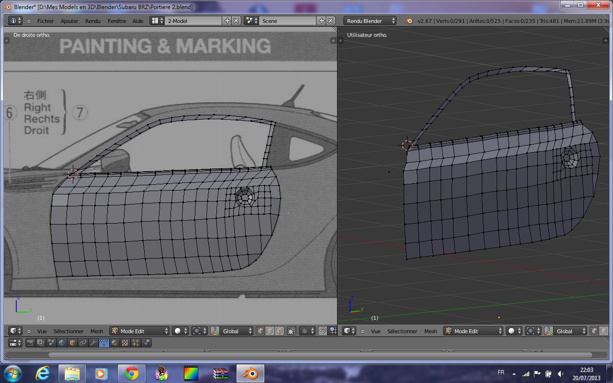613x383 pixels.
Task: Open viewport shading dropdown in right viewport
Action: pos(514,331)
